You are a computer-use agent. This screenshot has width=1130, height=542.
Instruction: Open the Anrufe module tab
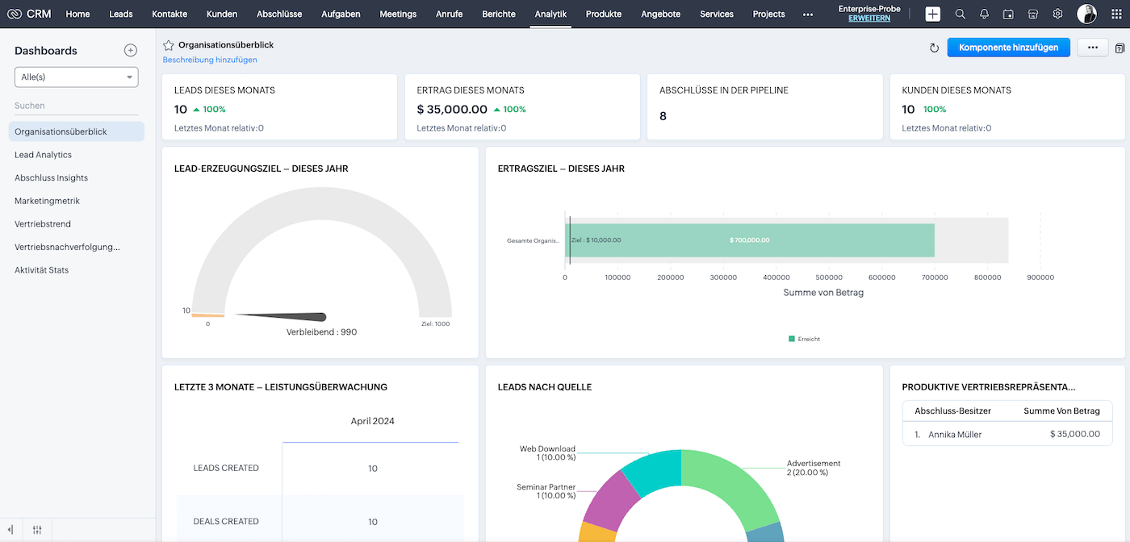point(449,14)
